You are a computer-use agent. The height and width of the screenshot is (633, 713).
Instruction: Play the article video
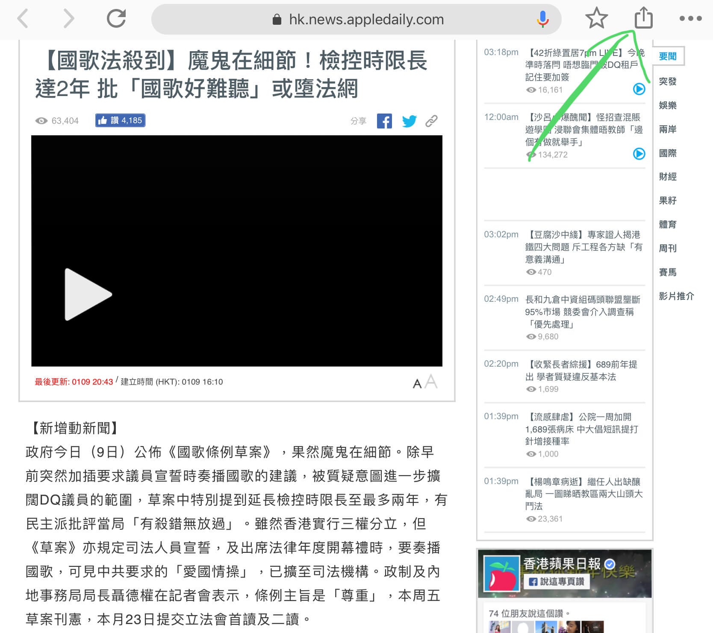click(x=88, y=294)
